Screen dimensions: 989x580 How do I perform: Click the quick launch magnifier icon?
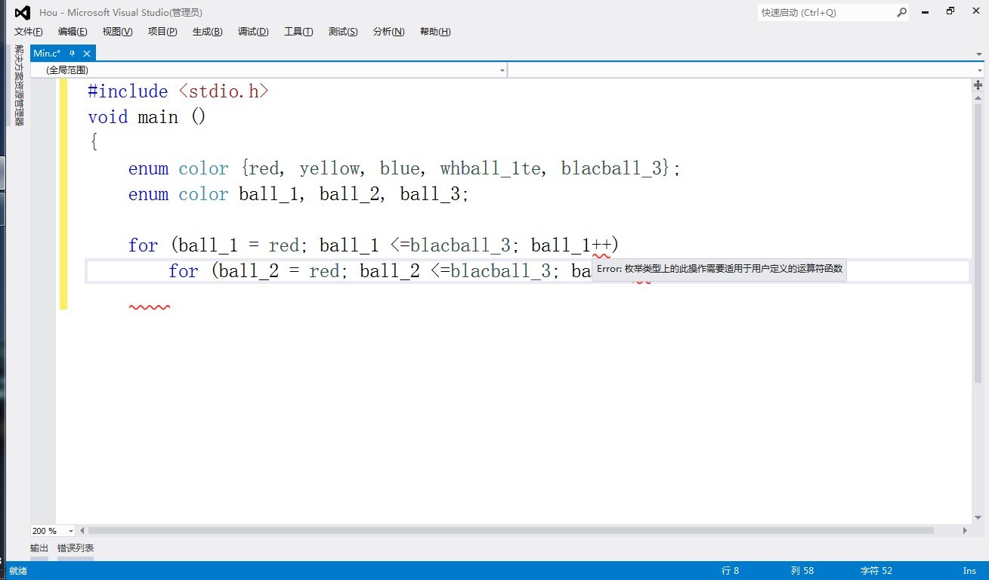[901, 13]
